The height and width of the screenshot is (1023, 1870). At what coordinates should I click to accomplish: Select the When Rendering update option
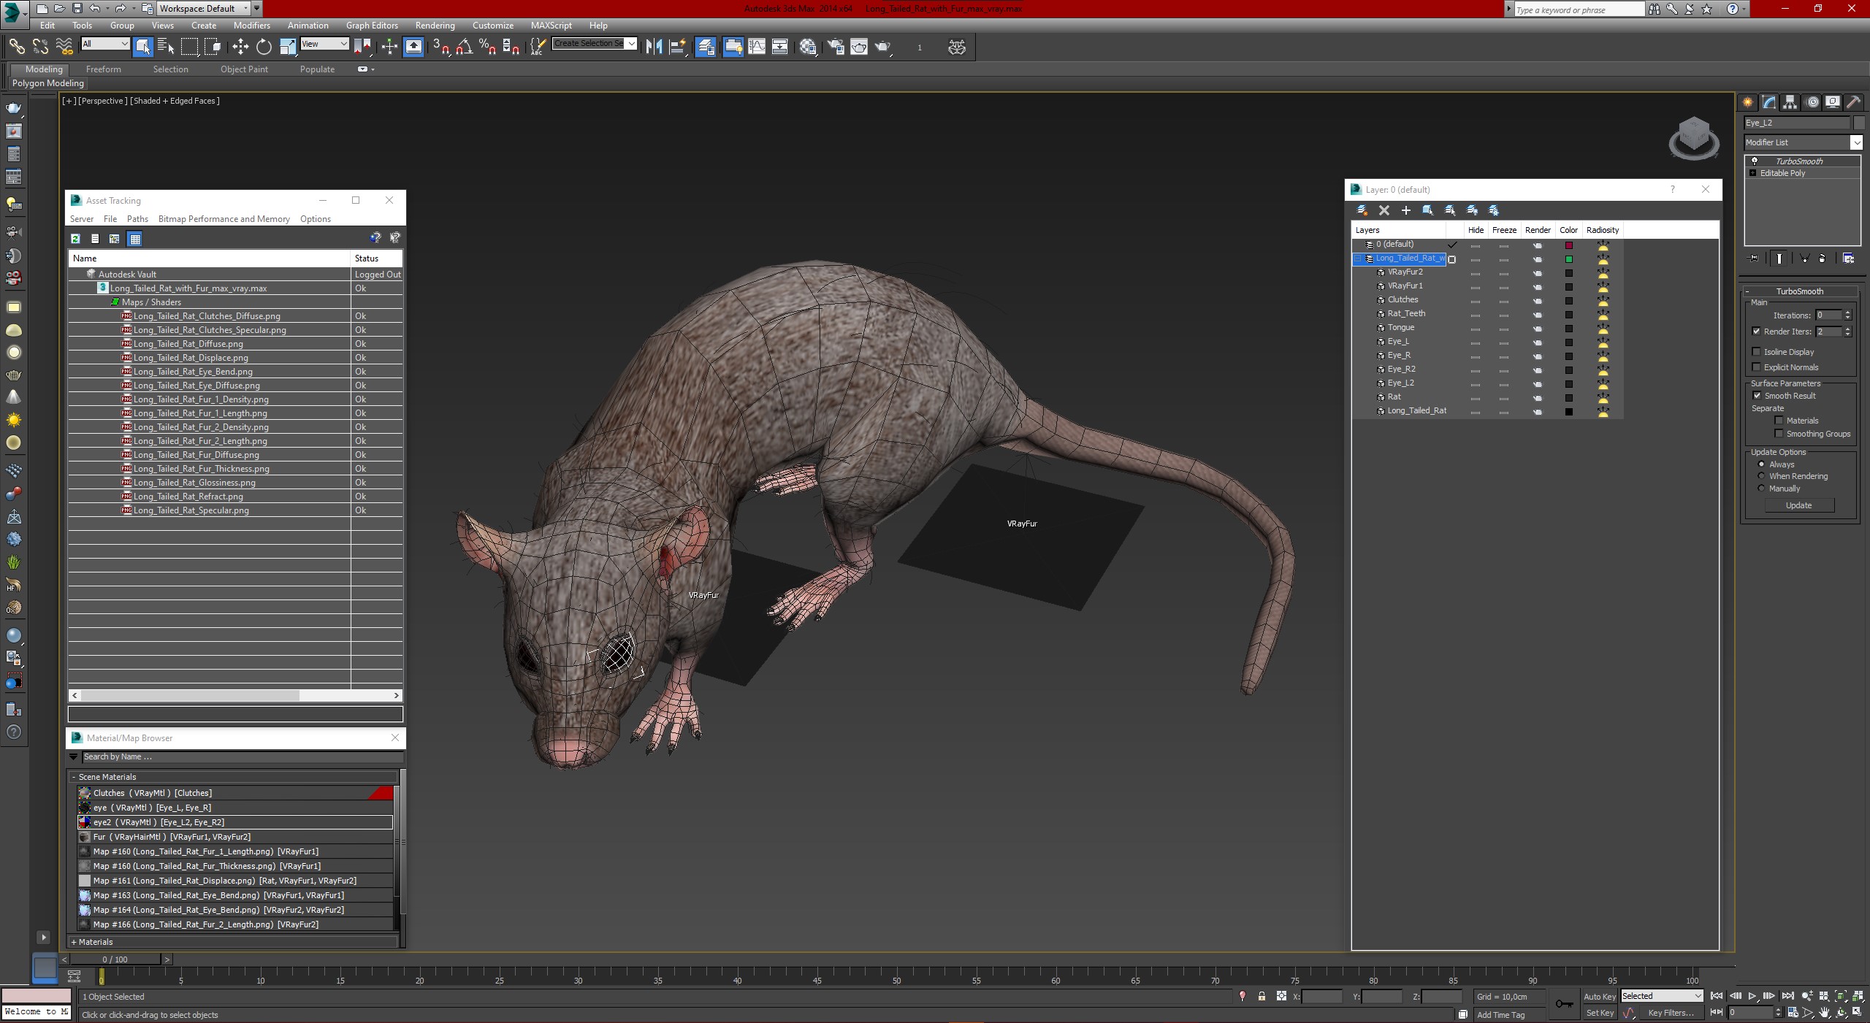click(x=1761, y=476)
